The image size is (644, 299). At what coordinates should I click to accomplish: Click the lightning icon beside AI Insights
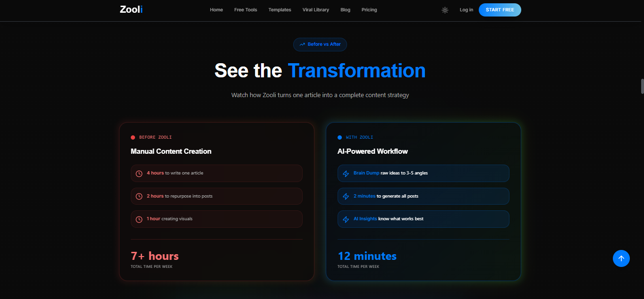[346, 219]
